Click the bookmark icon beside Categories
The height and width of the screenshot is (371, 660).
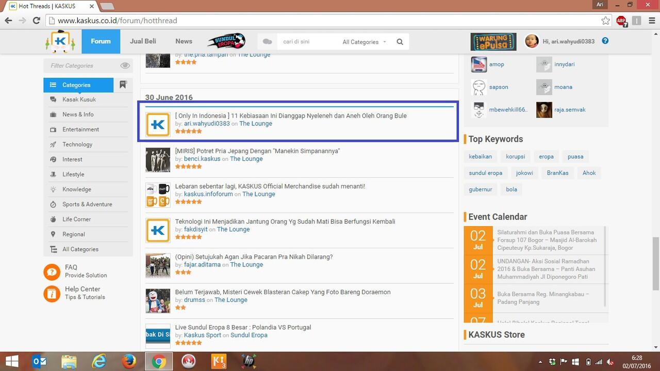[x=123, y=85]
